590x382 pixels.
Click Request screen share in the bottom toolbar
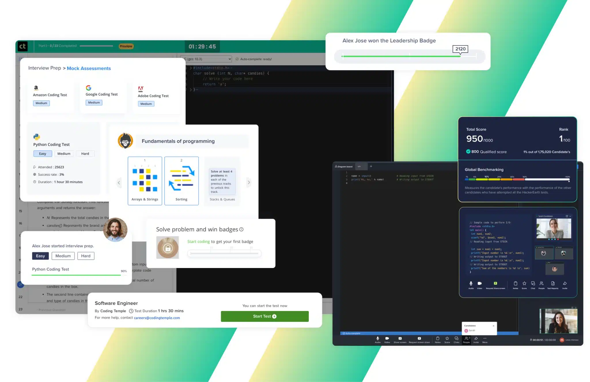[419, 340]
